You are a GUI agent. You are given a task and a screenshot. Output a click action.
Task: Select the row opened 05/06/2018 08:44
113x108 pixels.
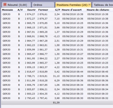(56, 72)
